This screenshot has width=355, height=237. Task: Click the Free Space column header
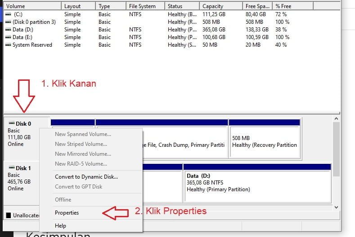pyautogui.click(x=257, y=6)
